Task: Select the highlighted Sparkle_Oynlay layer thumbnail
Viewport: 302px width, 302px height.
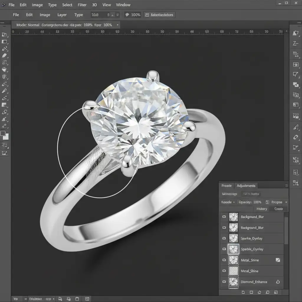Action: [234, 249]
